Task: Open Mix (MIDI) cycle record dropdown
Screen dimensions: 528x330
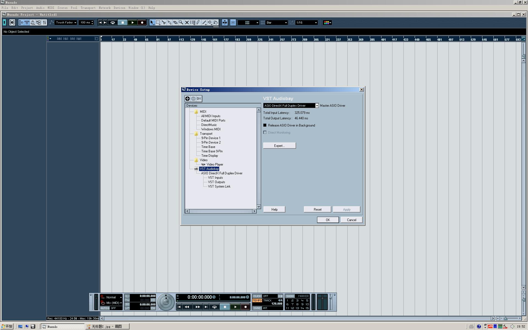Action: pos(114,303)
